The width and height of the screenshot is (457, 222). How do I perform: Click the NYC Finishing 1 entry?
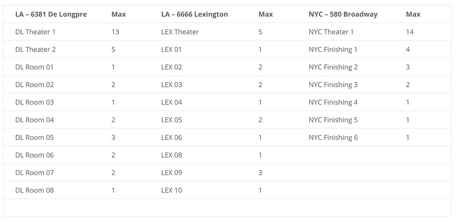pyautogui.click(x=333, y=50)
